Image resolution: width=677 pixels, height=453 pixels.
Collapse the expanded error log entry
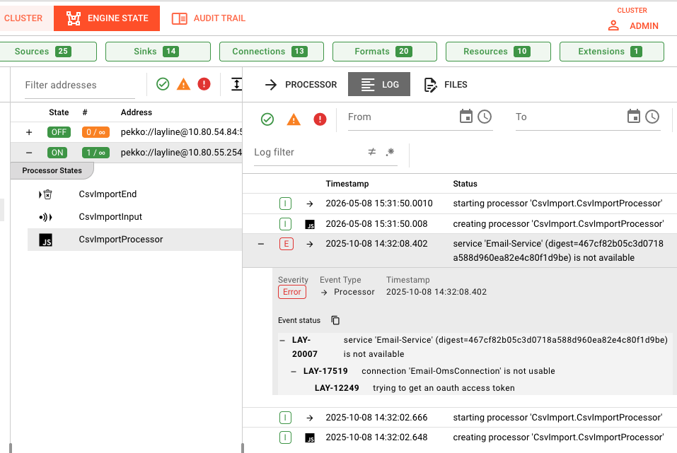pyautogui.click(x=261, y=245)
